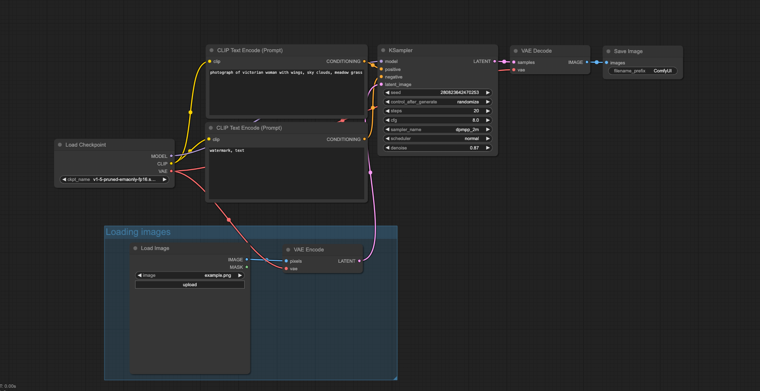The image size is (760, 391).
Task: Increase steps with its right arrow
Action: (x=488, y=111)
